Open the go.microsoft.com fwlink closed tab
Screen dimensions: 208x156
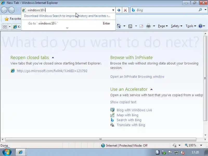tap(52, 71)
